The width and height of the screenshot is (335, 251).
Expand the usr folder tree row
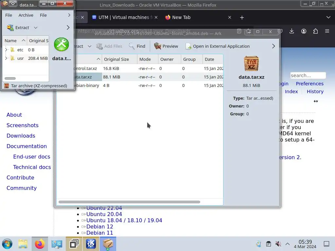pyautogui.click(x=6, y=58)
